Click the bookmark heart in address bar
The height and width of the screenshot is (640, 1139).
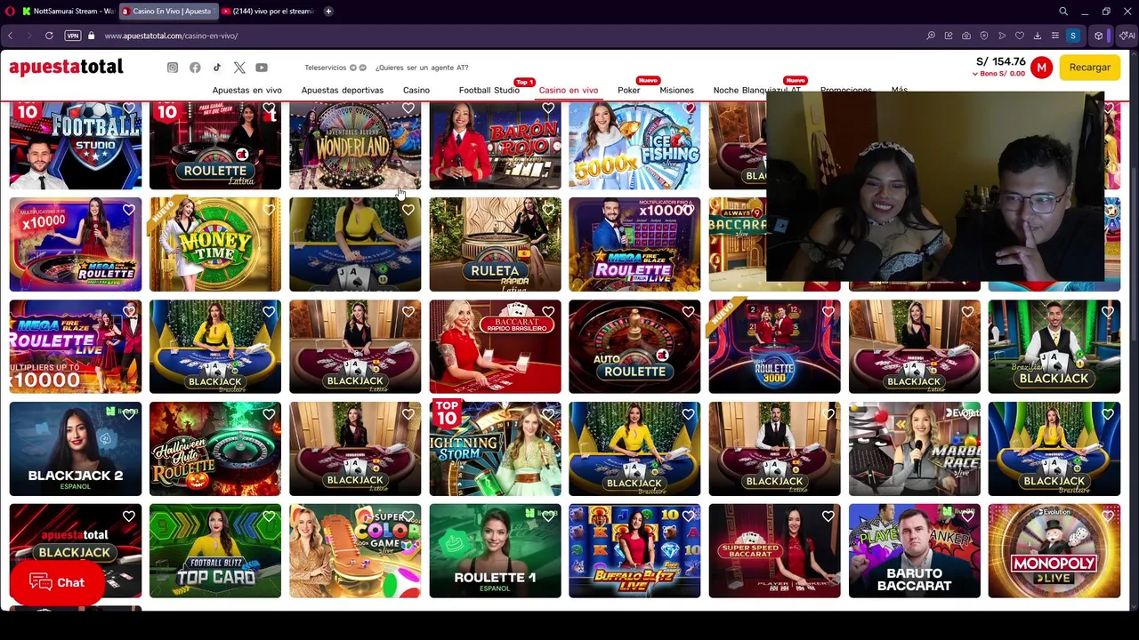(x=1020, y=36)
